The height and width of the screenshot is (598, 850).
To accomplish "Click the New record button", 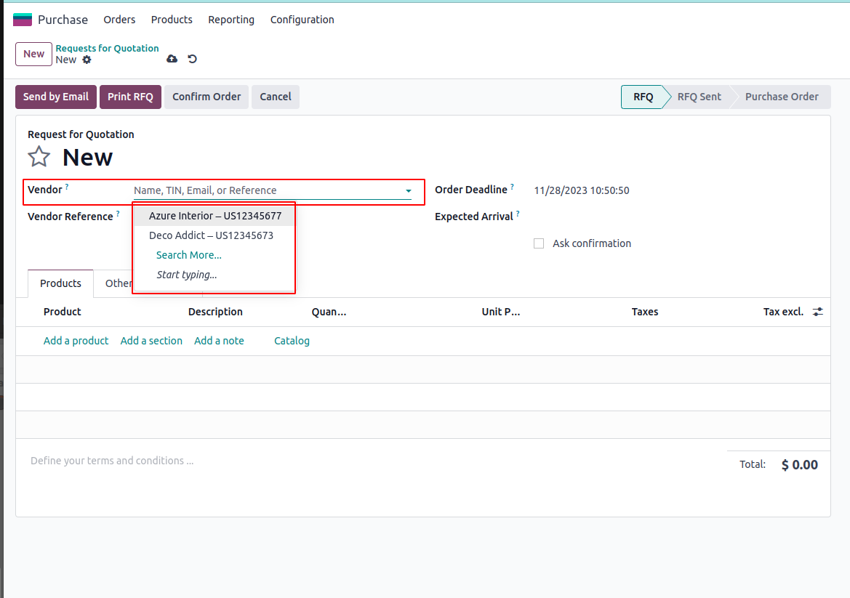I will tap(33, 54).
